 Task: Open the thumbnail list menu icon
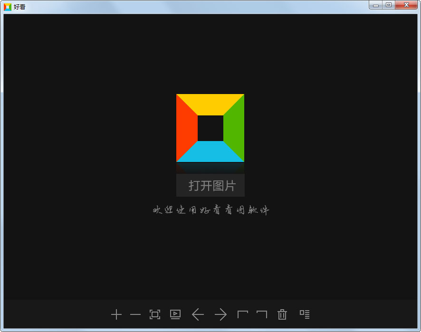tap(305, 314)
